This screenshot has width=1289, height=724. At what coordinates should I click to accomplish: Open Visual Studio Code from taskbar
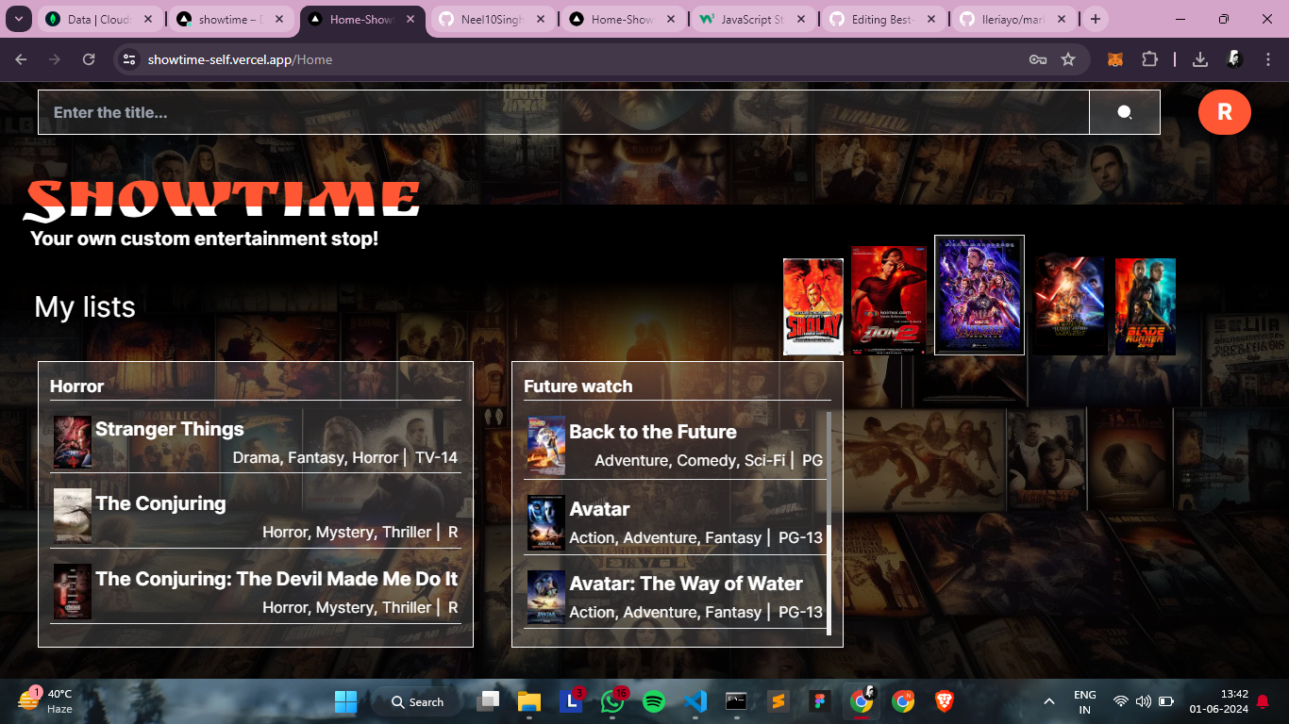click(x=695, y=701)
